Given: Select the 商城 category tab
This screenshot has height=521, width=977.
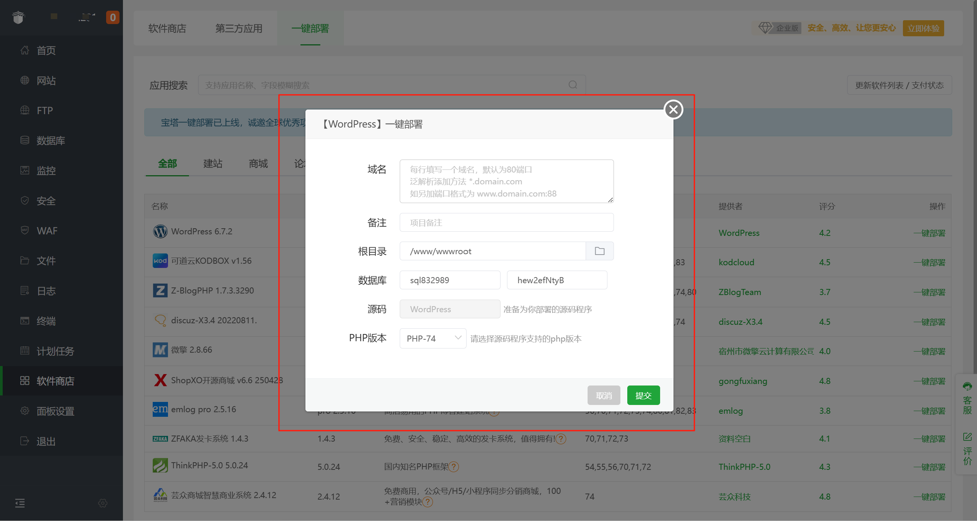Looking at the screenshot, I should [x=258, y=164].
